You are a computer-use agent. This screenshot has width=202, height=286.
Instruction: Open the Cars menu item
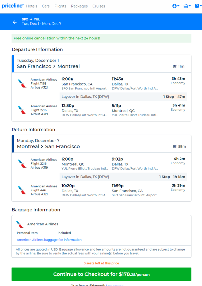(x=46, y=6)
